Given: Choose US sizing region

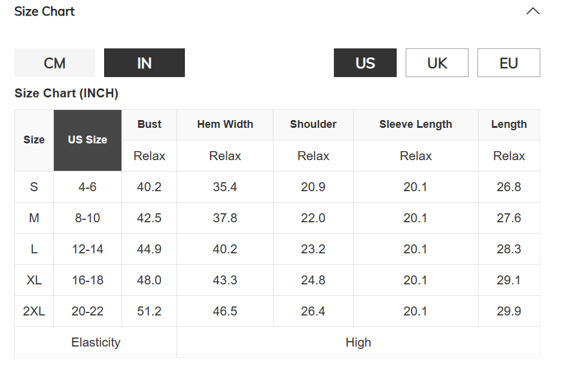Looking at the screenshot, I should pos(365,63).
